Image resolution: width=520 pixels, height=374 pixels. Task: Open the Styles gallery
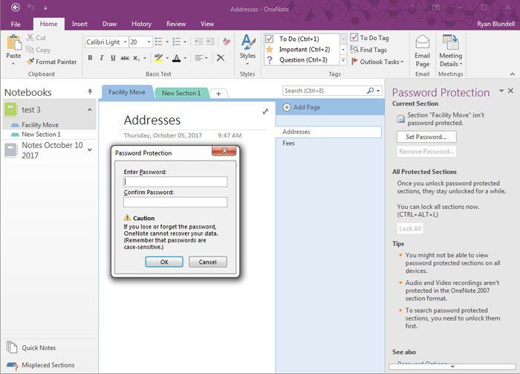pyautogui.click(x=247, y=50)
